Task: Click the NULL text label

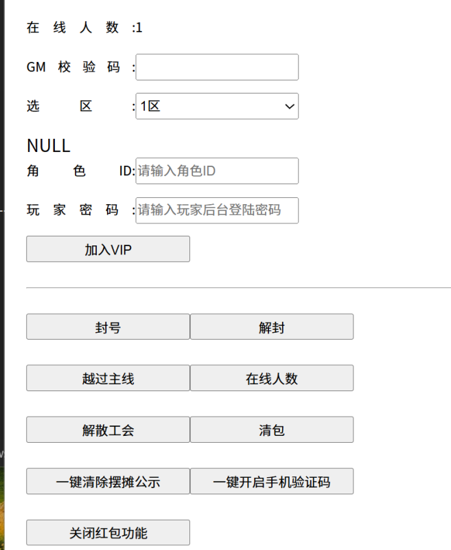Action: [48, 145]
